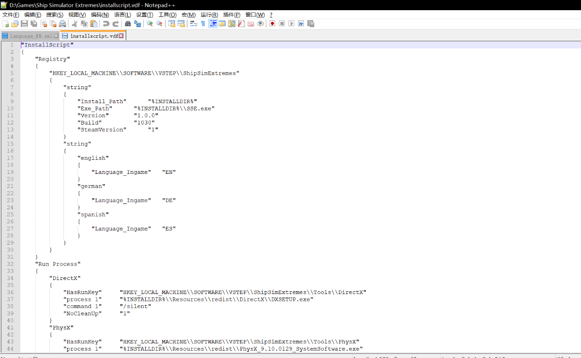Screen dimensions: 581x358
Task: Zoom out using the magnifier minus icon
Action: tap(159, 23)
